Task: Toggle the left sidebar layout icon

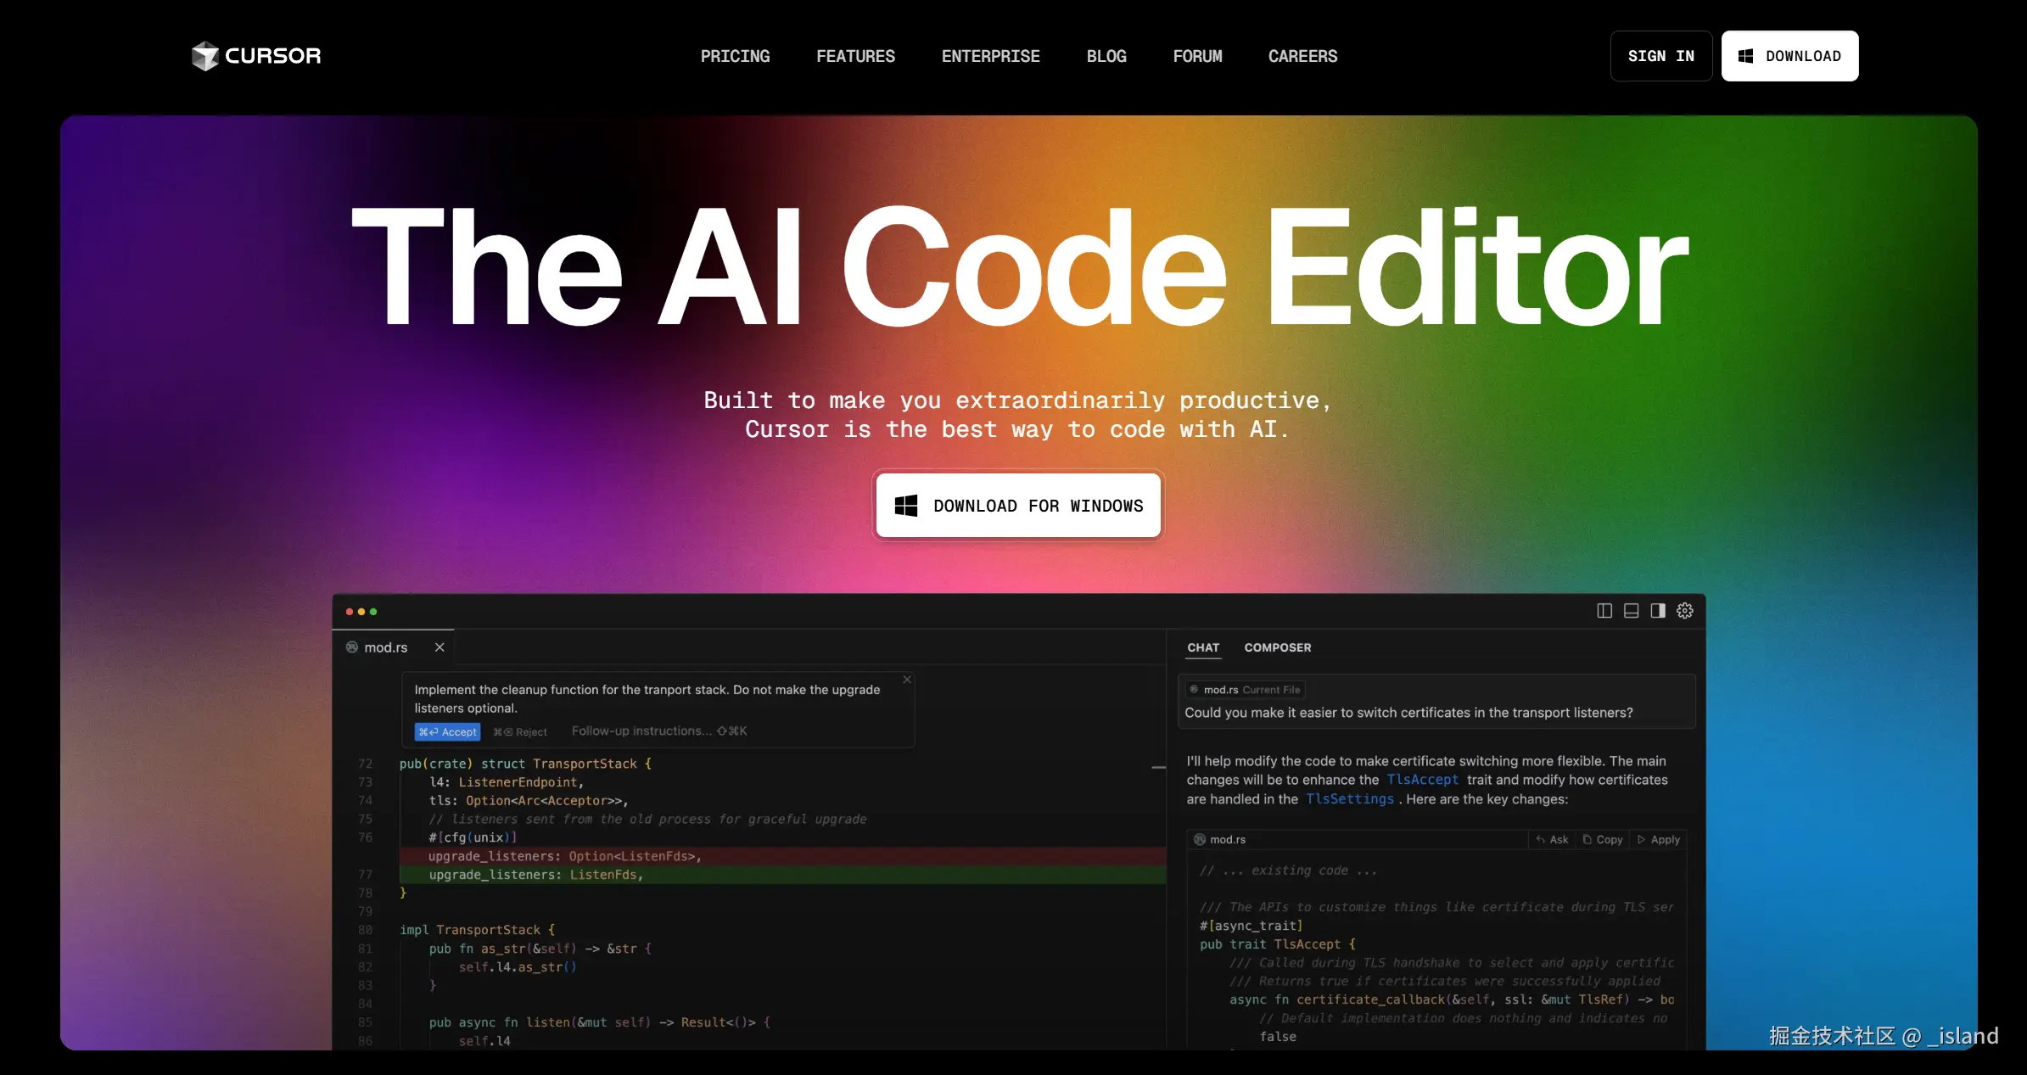Action: tap(1604, 611)
